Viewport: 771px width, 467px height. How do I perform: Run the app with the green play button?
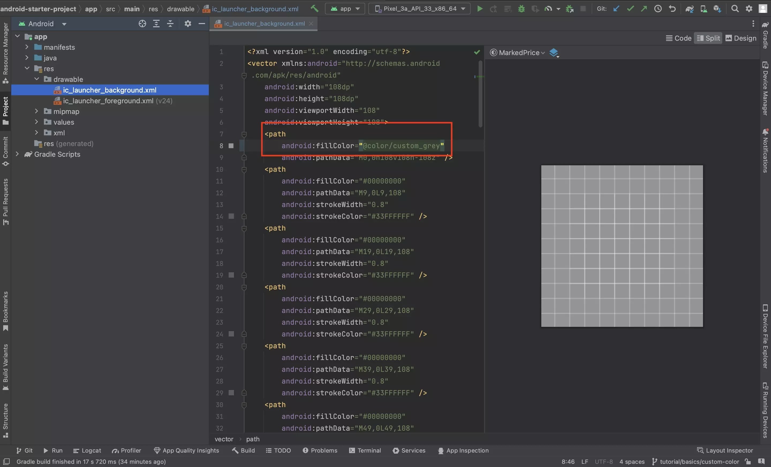pos(480,9)
